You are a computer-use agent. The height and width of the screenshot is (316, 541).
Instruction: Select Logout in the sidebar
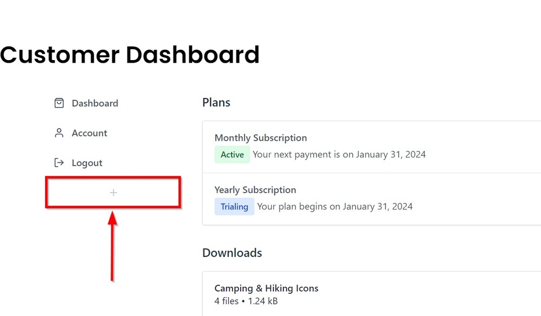[87, 163]
